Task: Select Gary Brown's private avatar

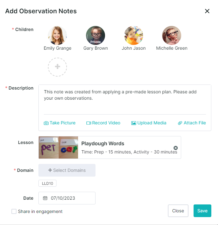Action: tap(96, 35)
